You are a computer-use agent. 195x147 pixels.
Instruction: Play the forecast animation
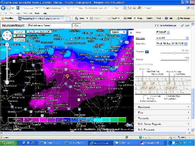[x=147, y=52]
